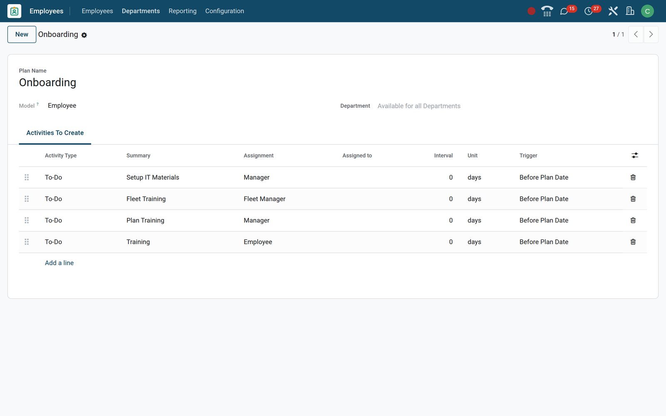Click the Employees app title
The image size is (666, 416).
(x=47, y=11)
